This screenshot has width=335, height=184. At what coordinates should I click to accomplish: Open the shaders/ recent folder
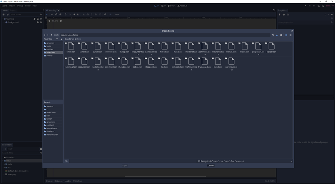51,131
